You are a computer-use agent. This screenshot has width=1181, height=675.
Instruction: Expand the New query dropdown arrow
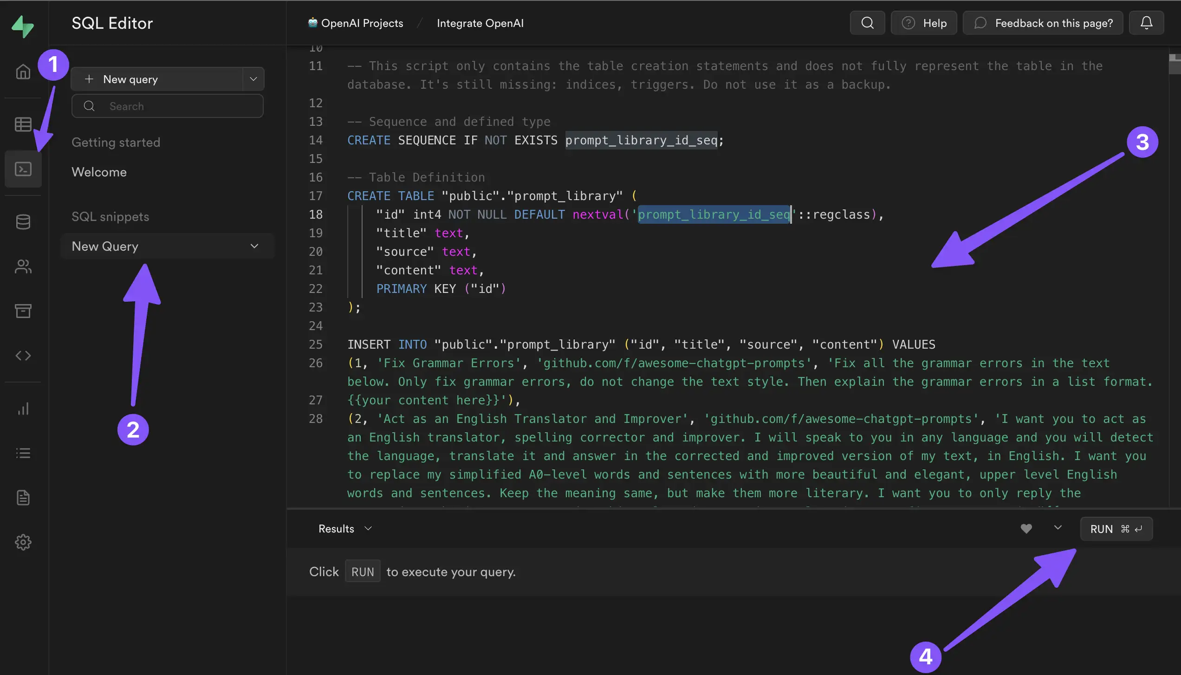253,79
